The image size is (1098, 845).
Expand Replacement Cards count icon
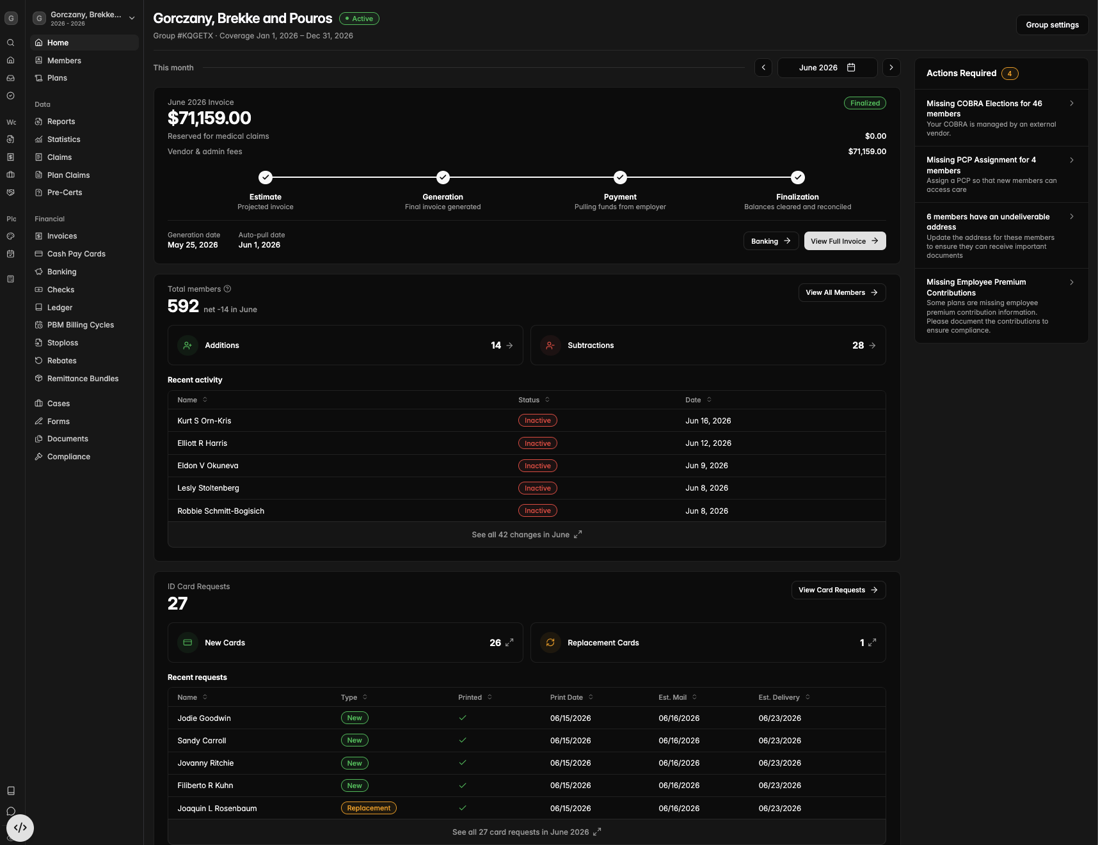coord(872,643)
